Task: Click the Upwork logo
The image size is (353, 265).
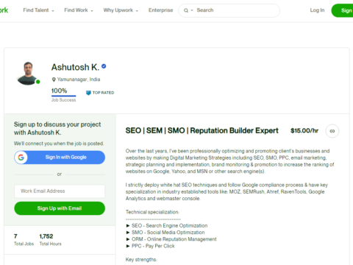Action: coord(4,10)
